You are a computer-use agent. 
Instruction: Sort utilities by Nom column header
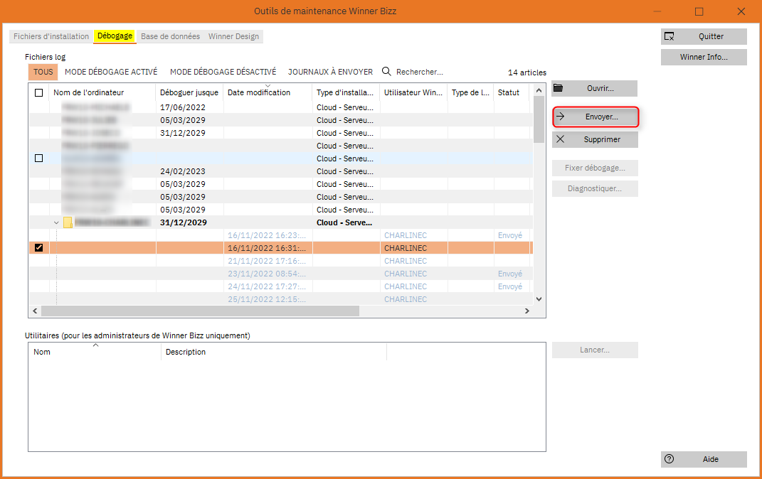[x=95, y=352]
